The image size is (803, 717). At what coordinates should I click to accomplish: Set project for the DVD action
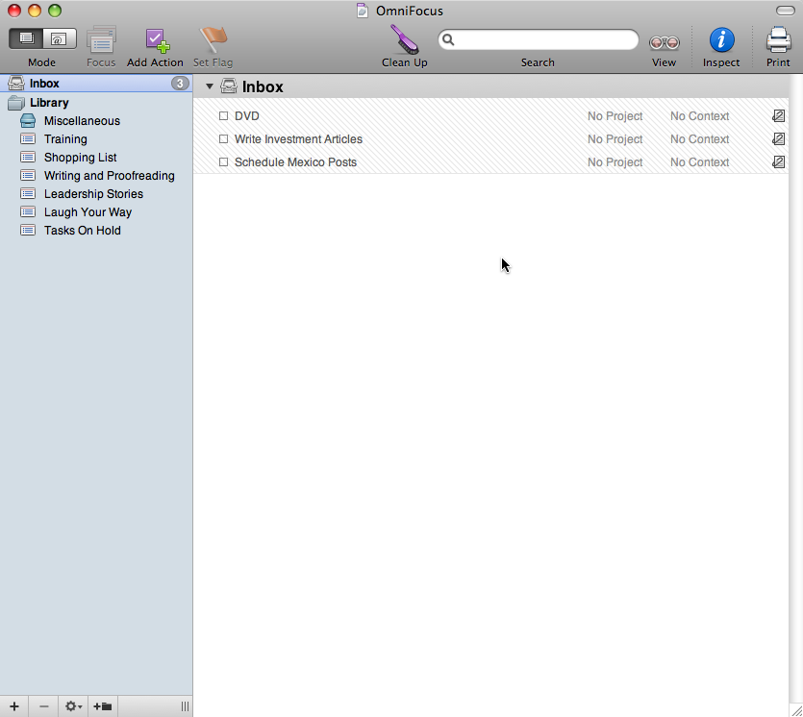tap(615, 116)
